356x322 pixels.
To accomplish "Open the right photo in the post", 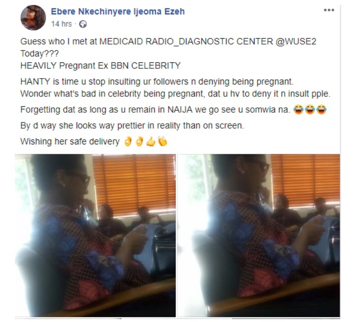I will pos(259,235).
